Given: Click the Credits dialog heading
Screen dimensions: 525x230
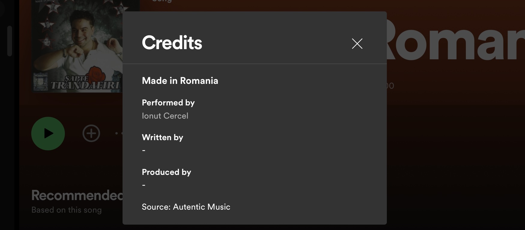Looking at the screenshot, I should (172, 43).
